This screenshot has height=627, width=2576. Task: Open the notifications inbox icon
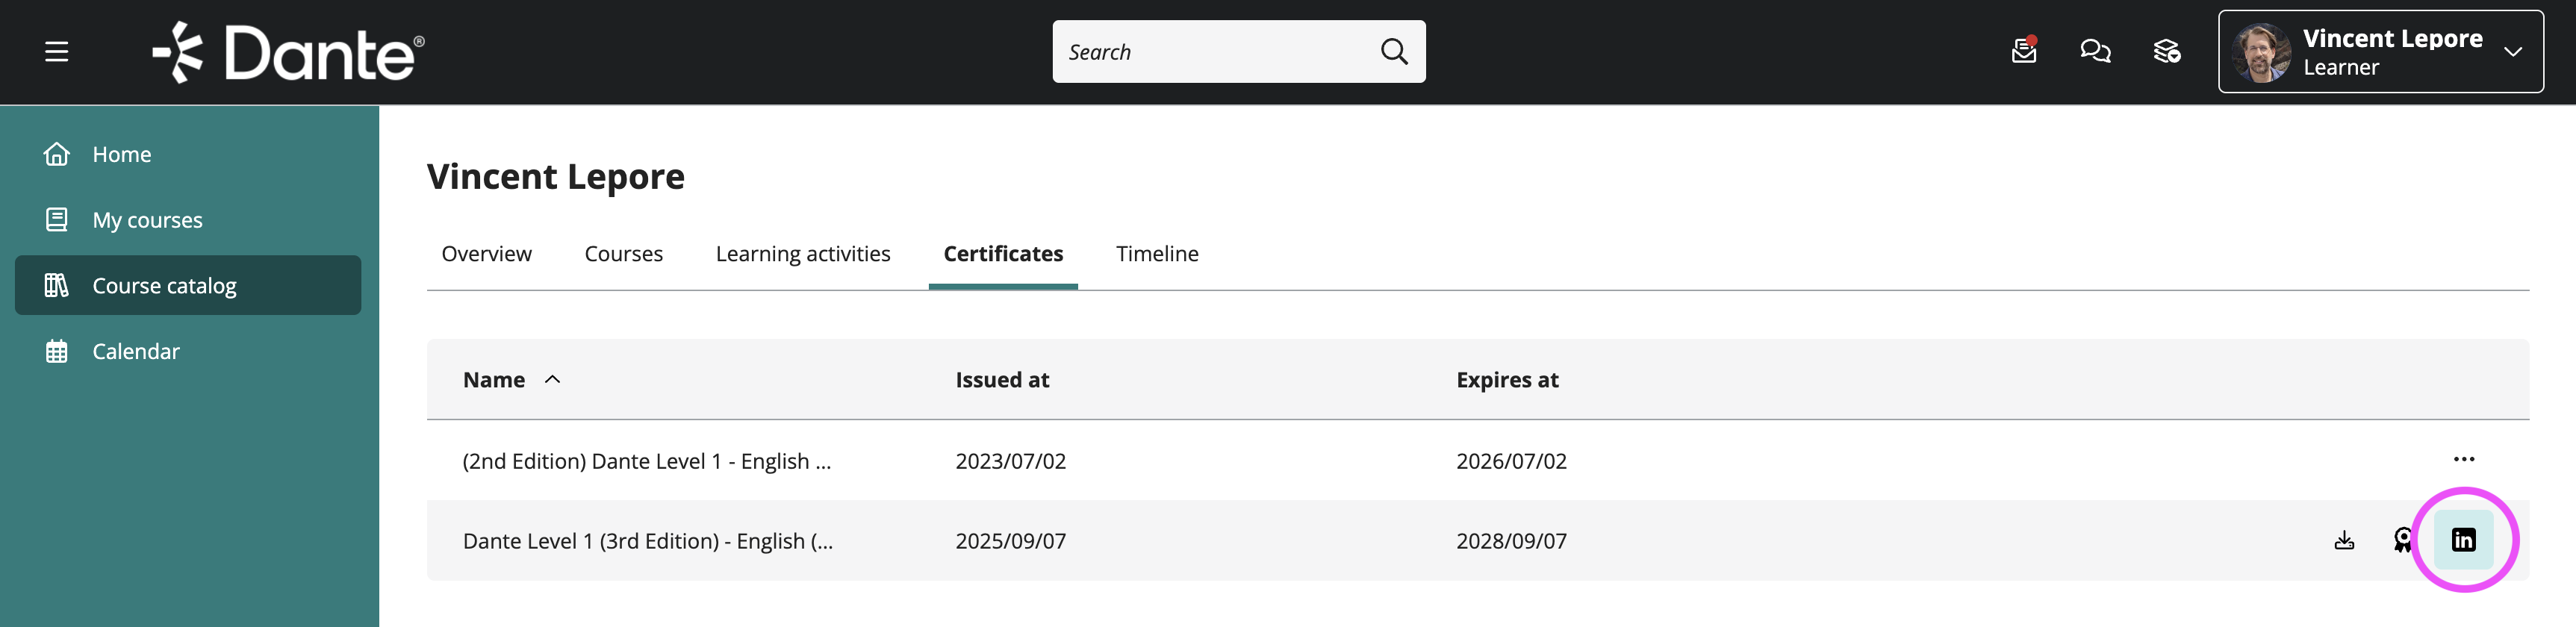pos(2023,51)
